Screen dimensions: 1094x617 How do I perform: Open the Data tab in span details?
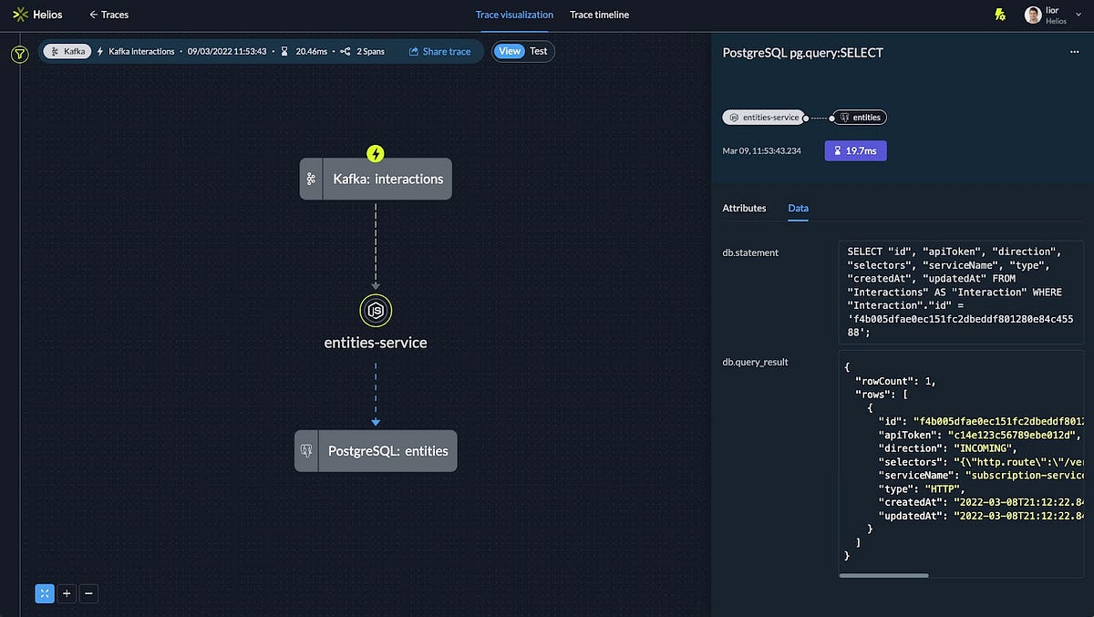tap(798, 208)
